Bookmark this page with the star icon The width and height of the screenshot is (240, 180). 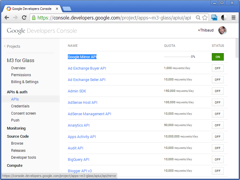[205, 18]
